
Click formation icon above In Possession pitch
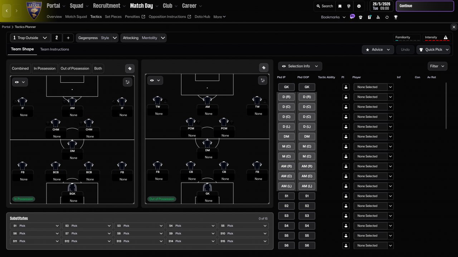(x=130, y=68)
